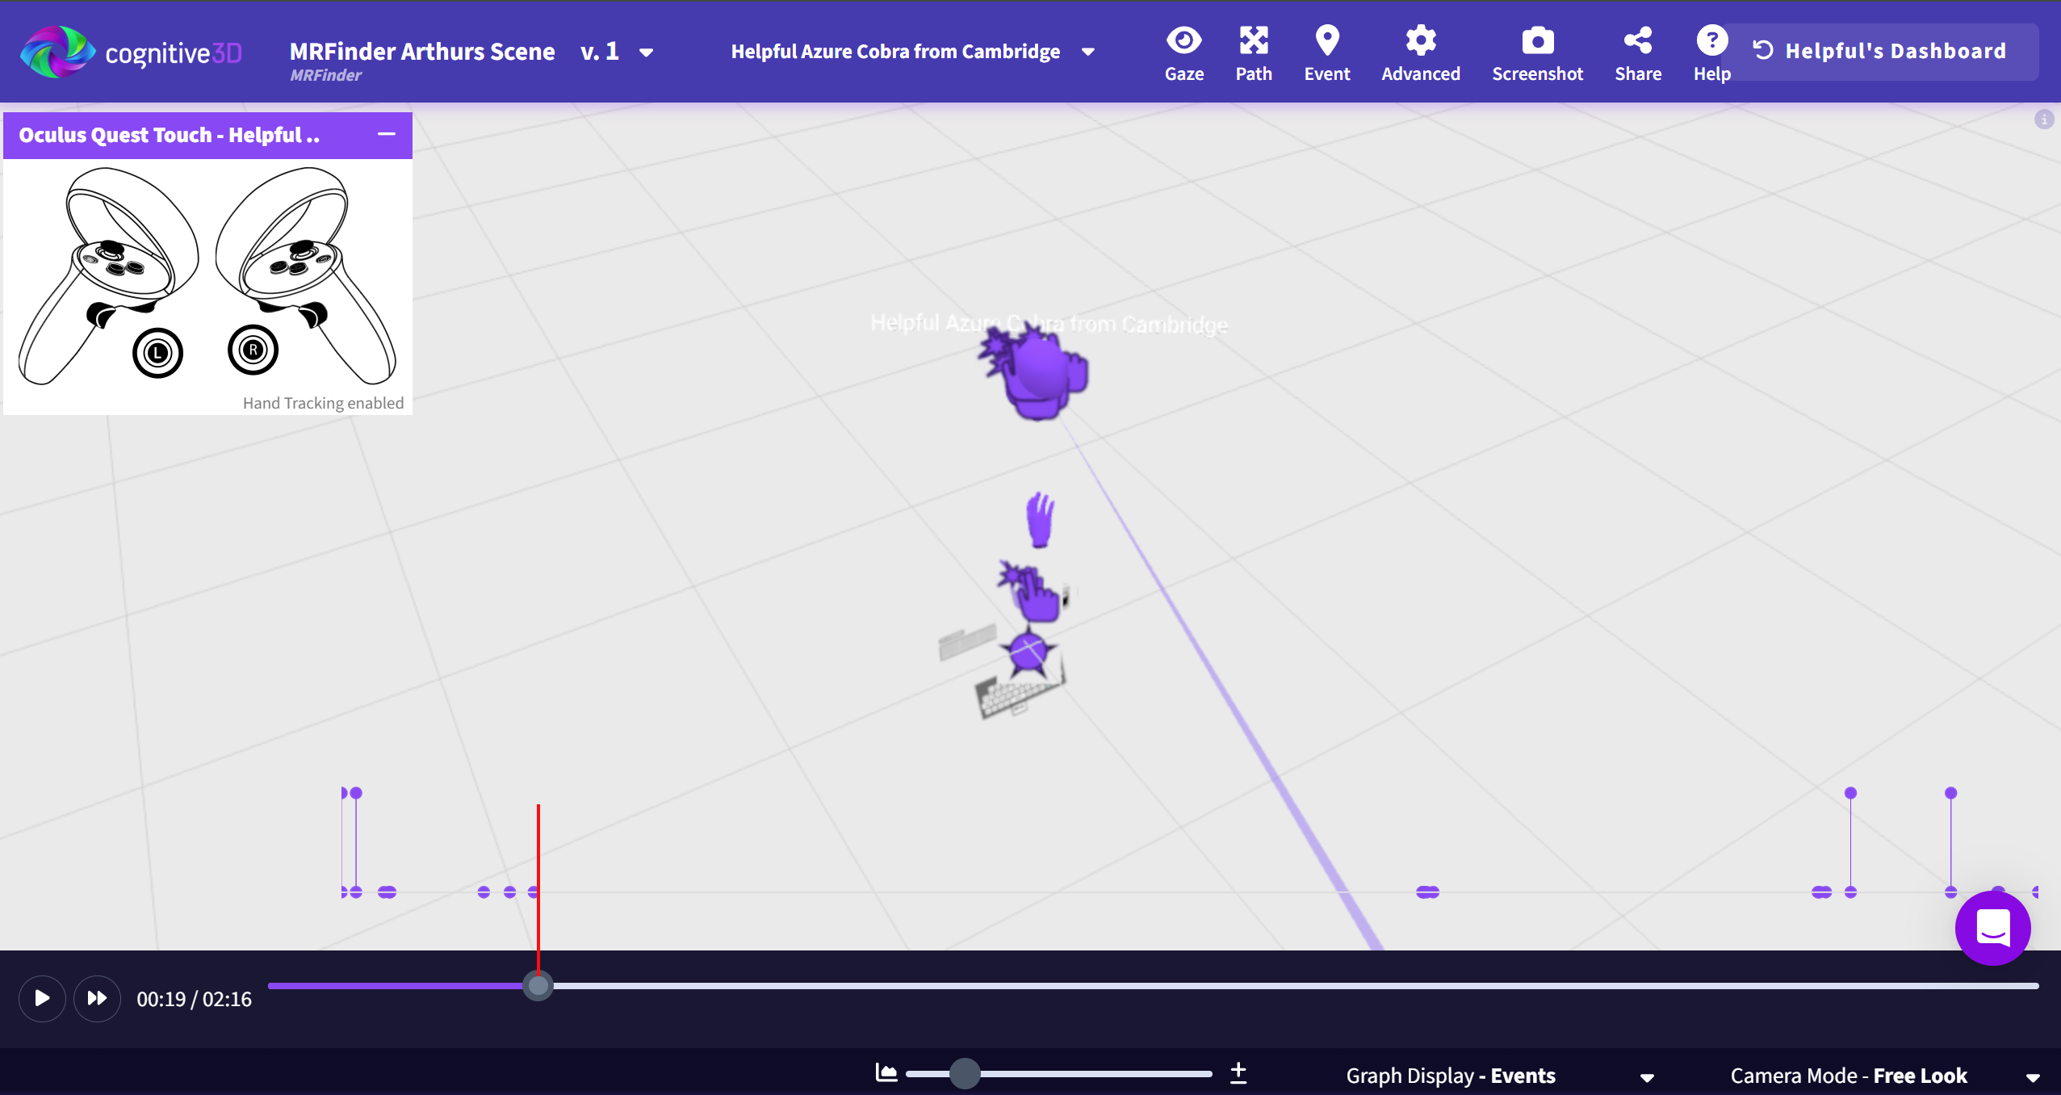
Task: Open the Helpful Azure Cobra participant dropdown
Action: [1087, 52]
